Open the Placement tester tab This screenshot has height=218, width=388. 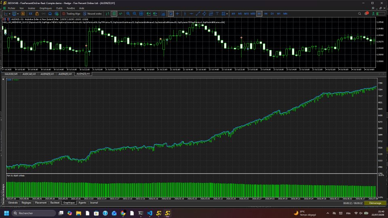tap(40, 203)
